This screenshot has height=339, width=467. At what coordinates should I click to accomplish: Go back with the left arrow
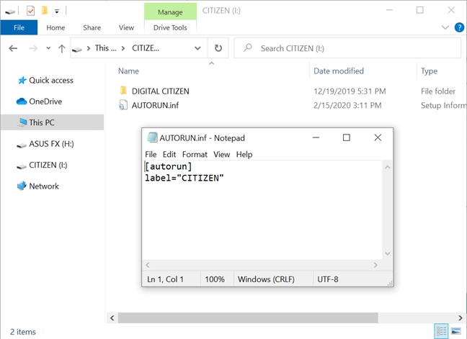tap(13, 48)
